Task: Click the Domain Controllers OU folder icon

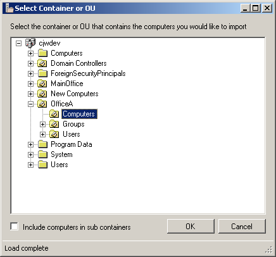Action: coord(42,63)
